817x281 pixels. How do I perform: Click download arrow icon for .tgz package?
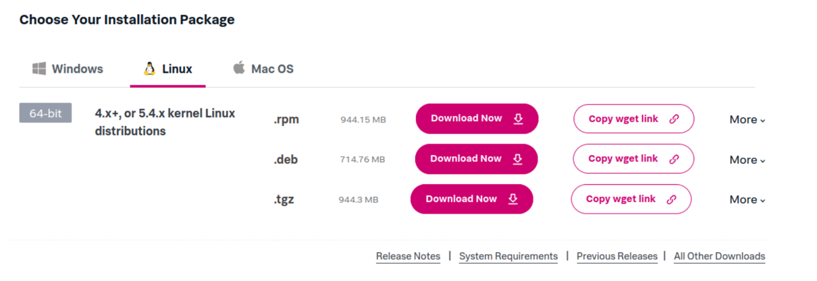tap(512, 199)
